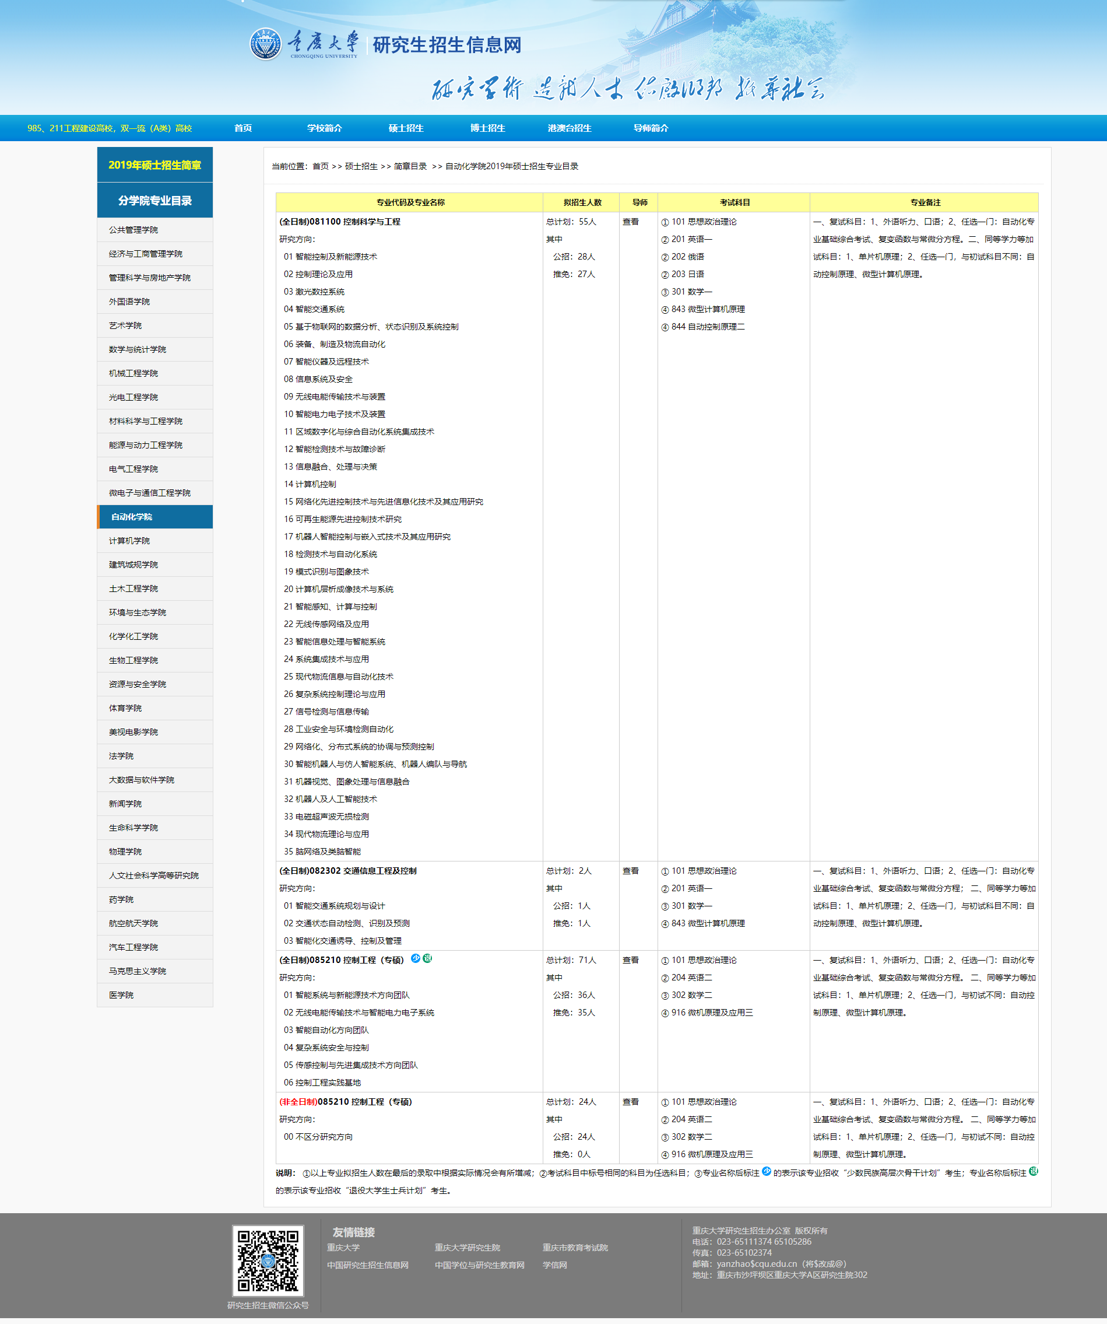Select 建筑城规学院 in the sidebar
The image size is (1107, 1324).
(x=155, y=565)
